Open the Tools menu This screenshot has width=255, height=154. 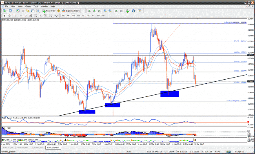[x=36, y=7]
